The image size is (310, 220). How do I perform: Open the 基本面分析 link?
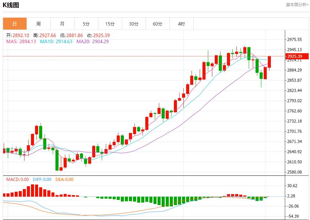[x=297, y=5]
